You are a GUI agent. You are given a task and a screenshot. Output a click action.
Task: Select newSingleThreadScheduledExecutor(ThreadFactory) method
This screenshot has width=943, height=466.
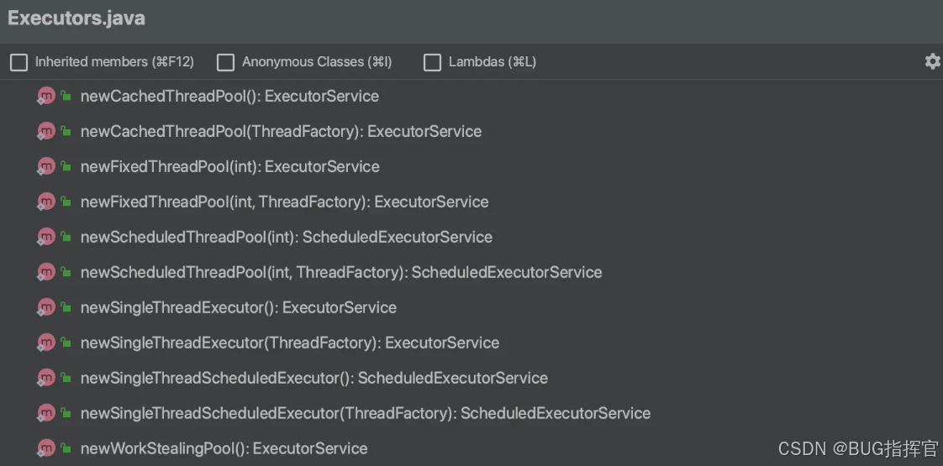(365, 414)
